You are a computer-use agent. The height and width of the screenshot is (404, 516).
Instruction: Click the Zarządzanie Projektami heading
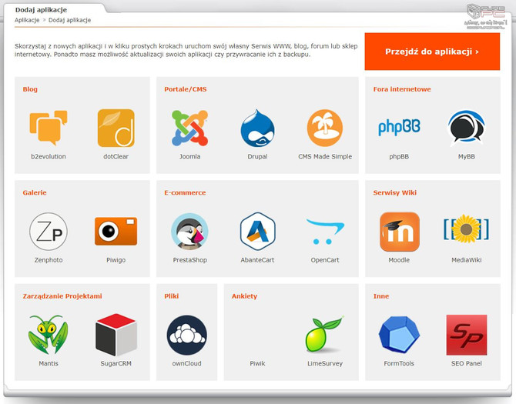62,296
